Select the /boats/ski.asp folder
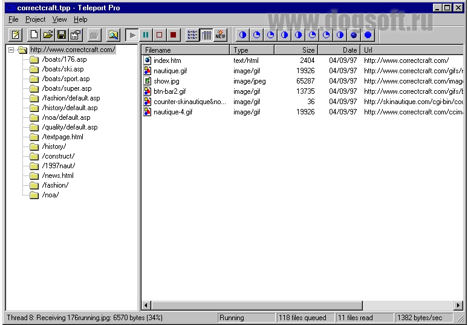Image resolution: width=468 pixels, height=325 pixels. (63, 69)
